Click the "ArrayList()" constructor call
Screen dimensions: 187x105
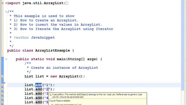tap(71, 76)
